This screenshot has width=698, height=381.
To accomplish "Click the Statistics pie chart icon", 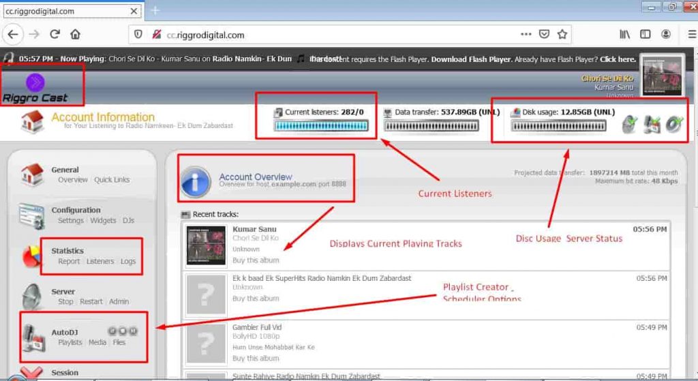I will (31, 257).
